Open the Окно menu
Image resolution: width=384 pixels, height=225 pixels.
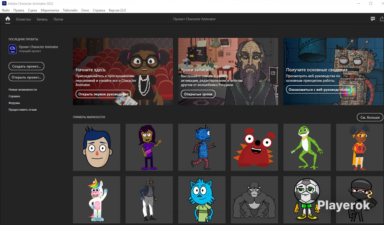[85, 10]
